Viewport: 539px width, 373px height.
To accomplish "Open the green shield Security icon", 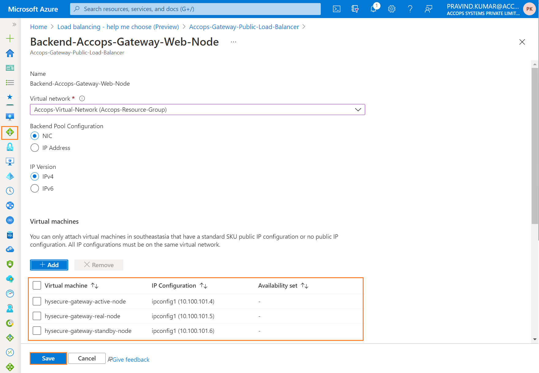I will click(x=10, y=264).
